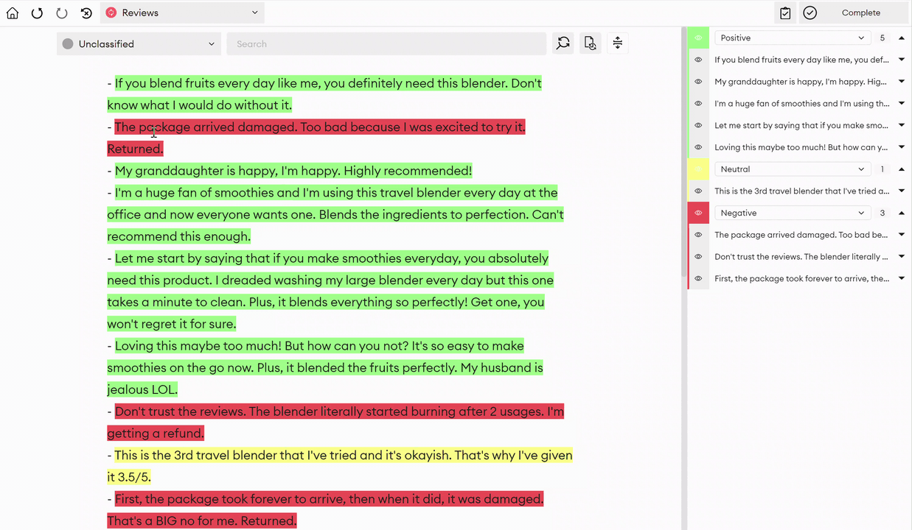Toggle visibility of the Positive group

point(698,38)
